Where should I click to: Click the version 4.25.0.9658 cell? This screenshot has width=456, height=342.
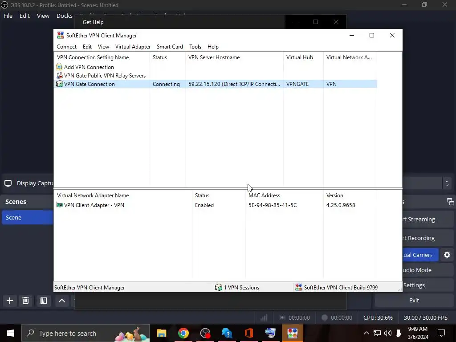pos(341,205)
